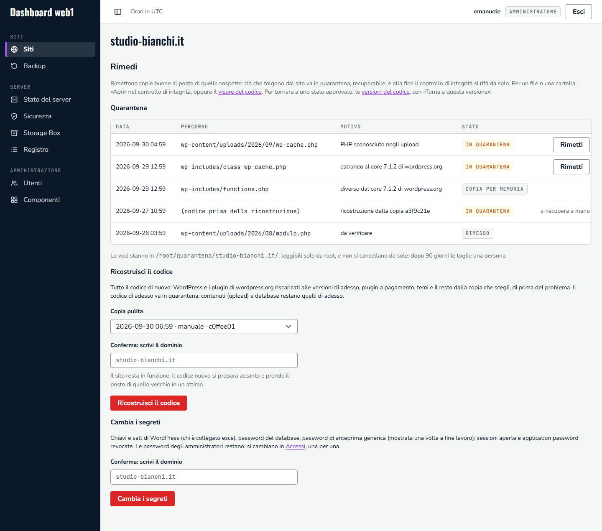Open the Siti menu item
The image size is (602, 531).
click(x=50, y=49)
